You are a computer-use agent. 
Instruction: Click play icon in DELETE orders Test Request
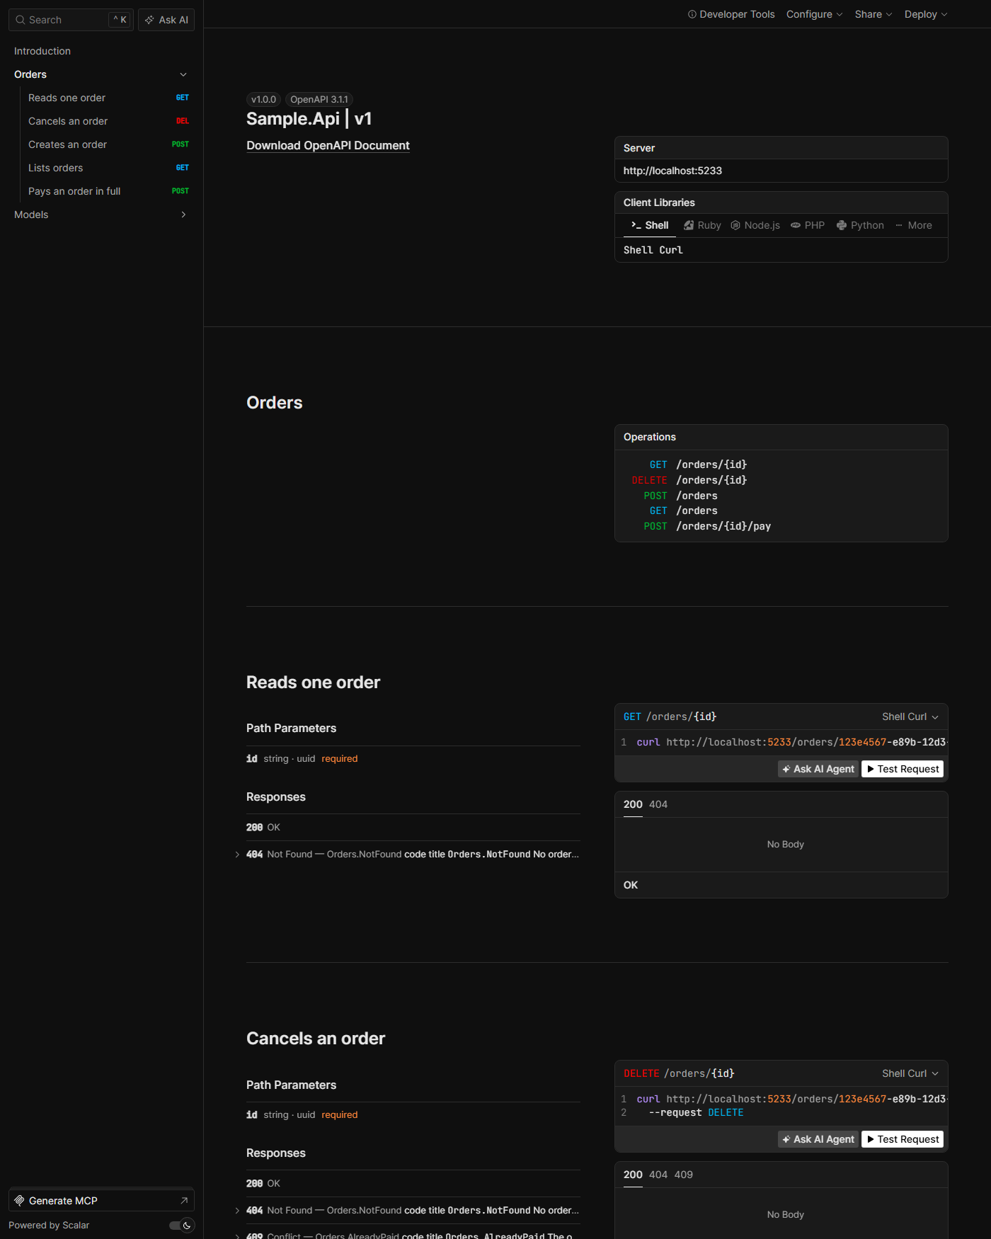(871, 1139)
